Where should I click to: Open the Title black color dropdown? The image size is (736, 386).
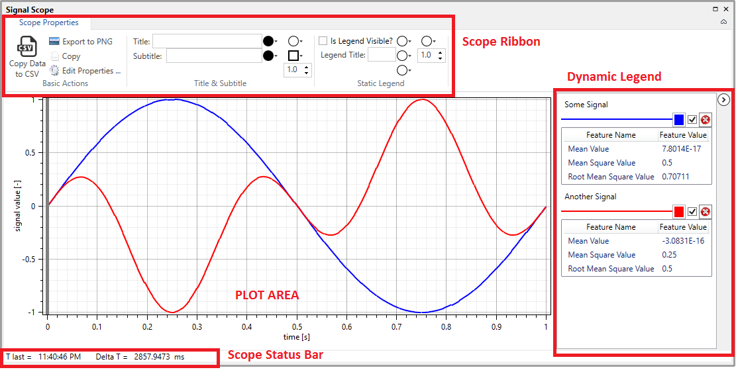270,41
